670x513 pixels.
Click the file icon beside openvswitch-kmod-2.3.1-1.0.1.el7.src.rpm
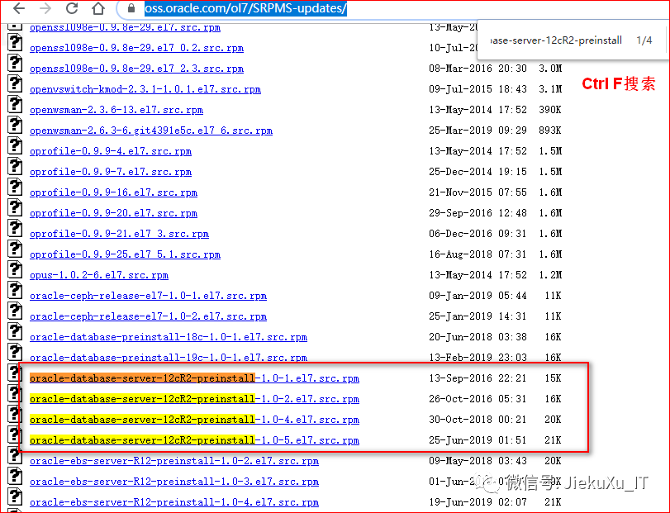(x=15, y=84)
